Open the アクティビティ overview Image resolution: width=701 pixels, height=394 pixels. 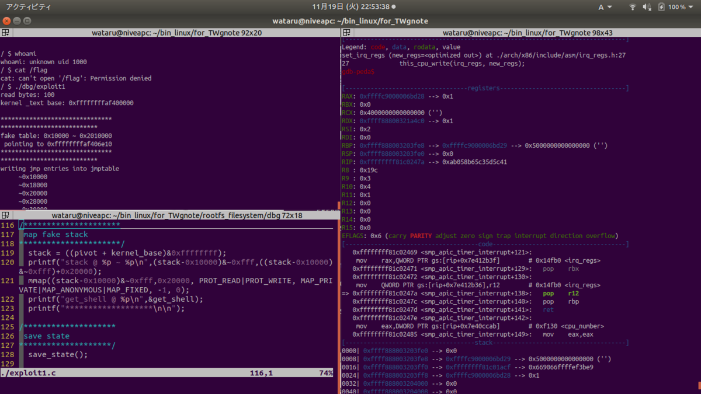[x=29, y=7]
